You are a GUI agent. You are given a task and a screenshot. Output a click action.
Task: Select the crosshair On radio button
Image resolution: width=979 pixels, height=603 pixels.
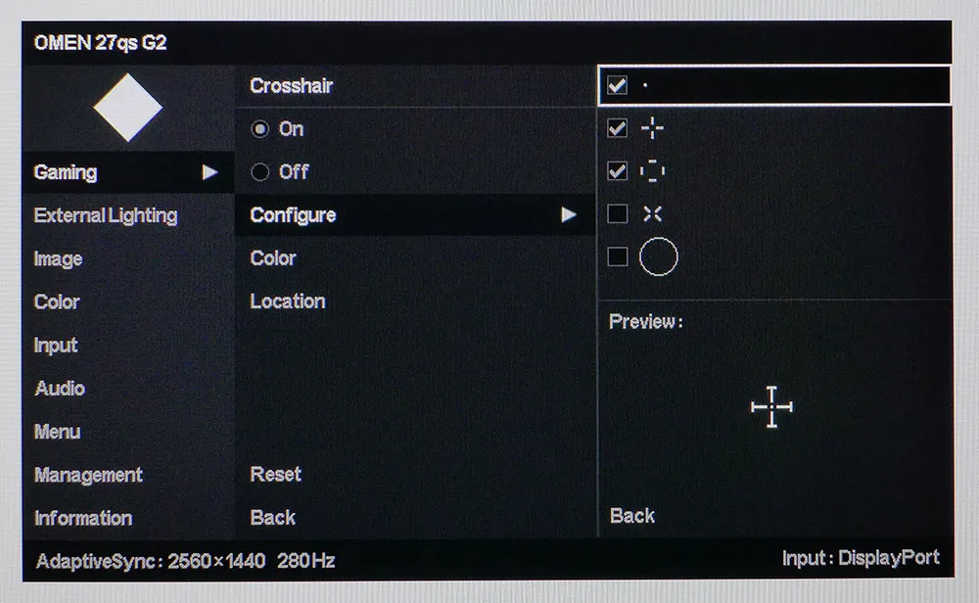(x=260, y=129)
